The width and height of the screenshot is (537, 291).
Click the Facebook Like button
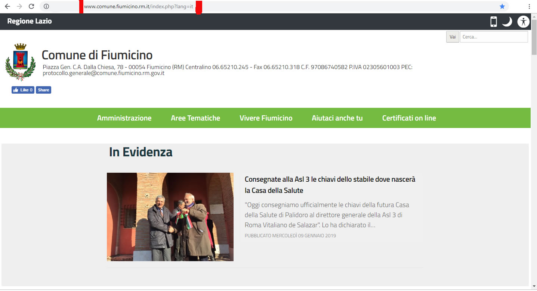(23, 90)
